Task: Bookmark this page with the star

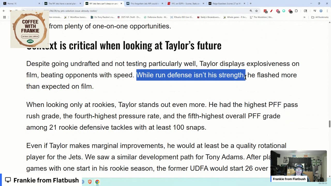Action: 257,11
